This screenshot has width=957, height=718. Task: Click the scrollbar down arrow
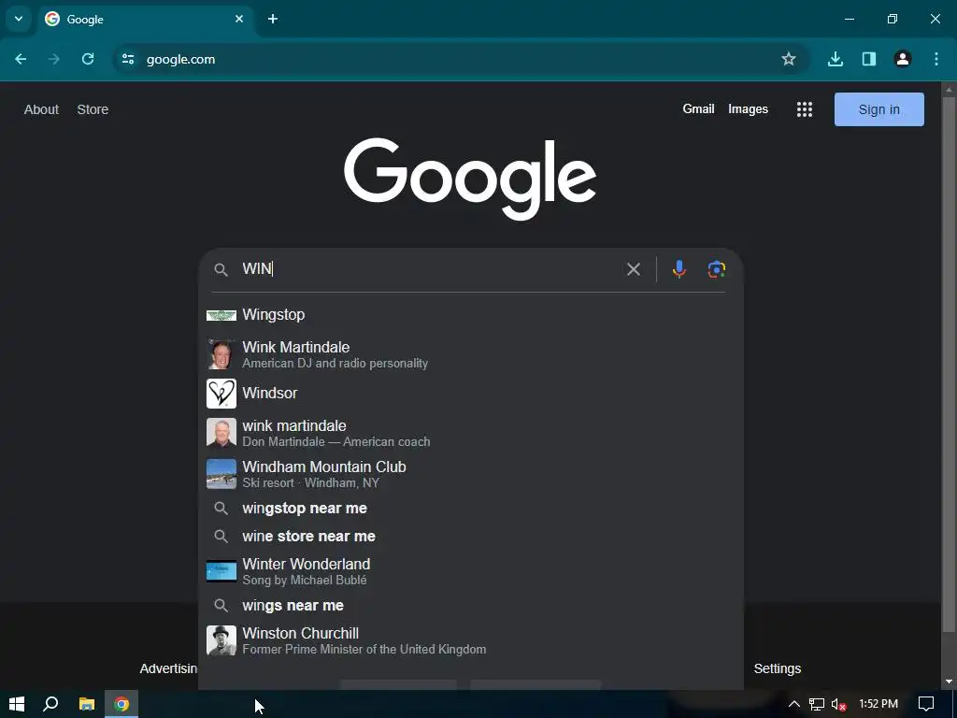tap(949, 682)
